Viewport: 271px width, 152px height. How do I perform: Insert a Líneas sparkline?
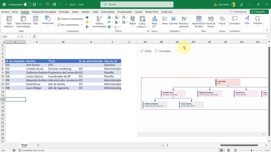pos(165,20)
